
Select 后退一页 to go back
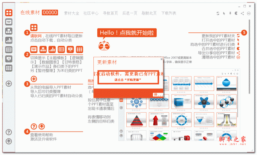[130, 13]
